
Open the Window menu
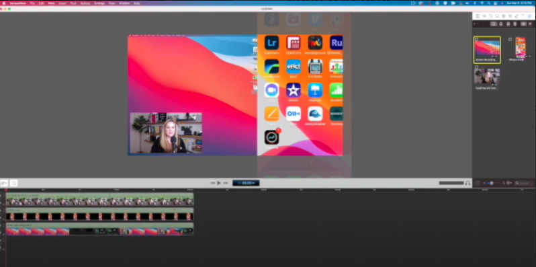(x=124, y=3)
